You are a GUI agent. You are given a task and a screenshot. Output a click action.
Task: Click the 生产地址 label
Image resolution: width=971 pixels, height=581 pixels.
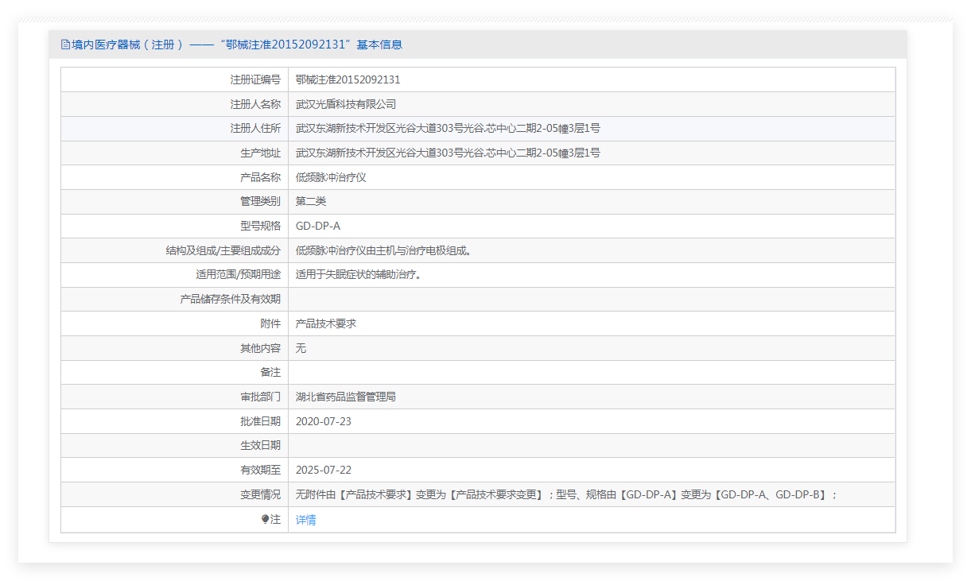(x=260, y=153)
